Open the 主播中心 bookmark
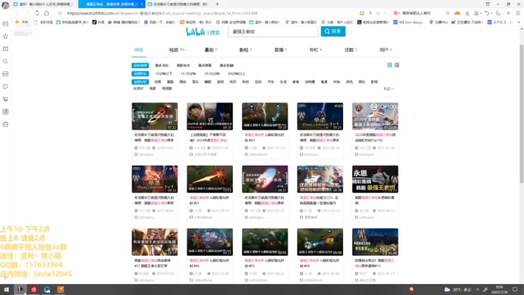Image resolution: width=524 pixels, height=295 pixels. point(439,22)
